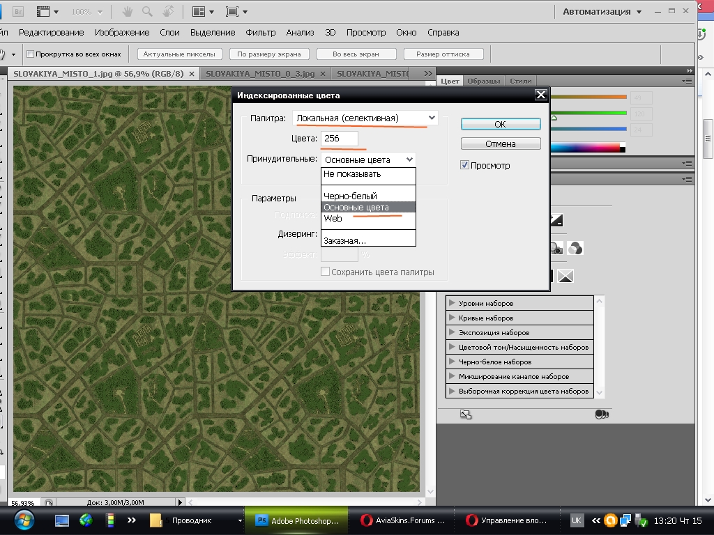The width and height of the screenshot is (714, 535).
Task: Select the Hand tool in application bar
Action: (x=127, y=12)
